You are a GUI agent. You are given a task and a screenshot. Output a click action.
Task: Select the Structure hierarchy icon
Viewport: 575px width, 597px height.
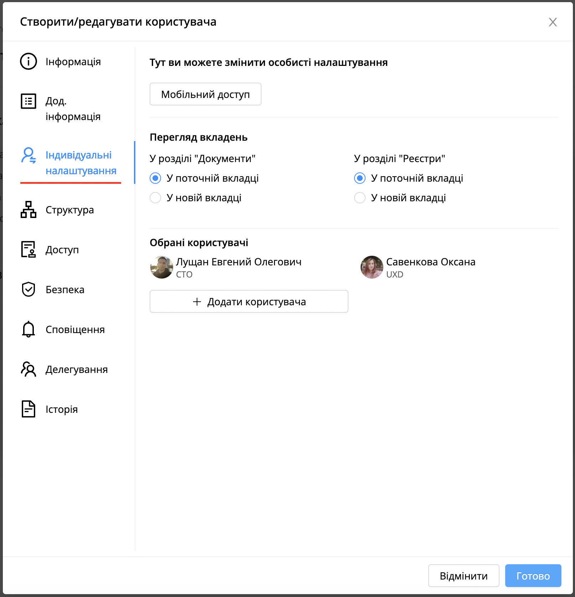click(x=29, y=209)
